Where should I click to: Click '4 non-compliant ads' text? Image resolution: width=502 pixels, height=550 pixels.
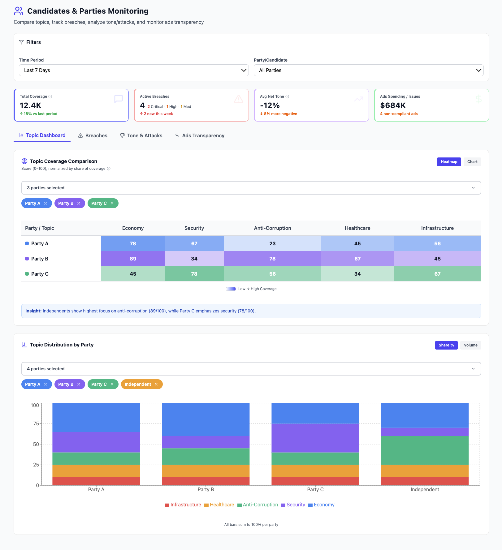click(399, 114)
